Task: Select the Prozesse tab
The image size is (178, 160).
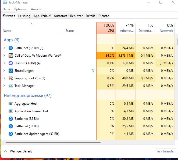Action: [9, 15]
